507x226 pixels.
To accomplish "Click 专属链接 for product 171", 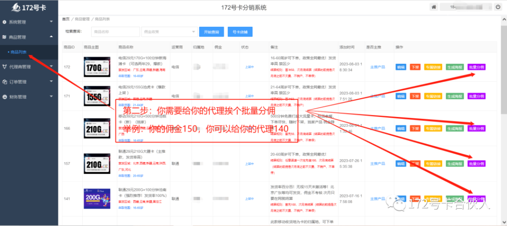I will 433,96.
